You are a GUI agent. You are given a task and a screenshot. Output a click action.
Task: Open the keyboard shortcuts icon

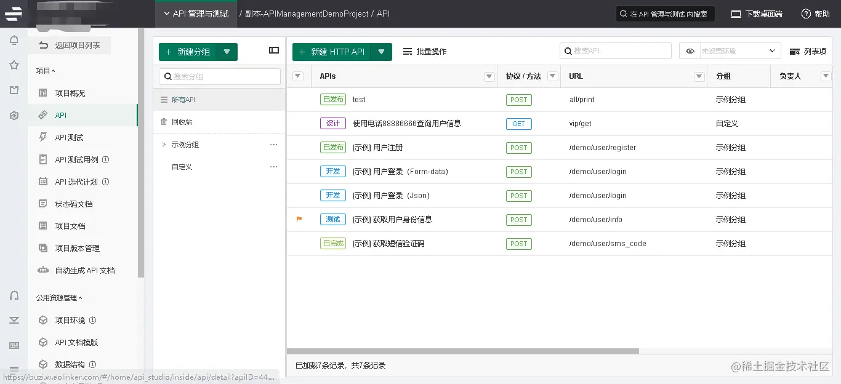point(14,345)
